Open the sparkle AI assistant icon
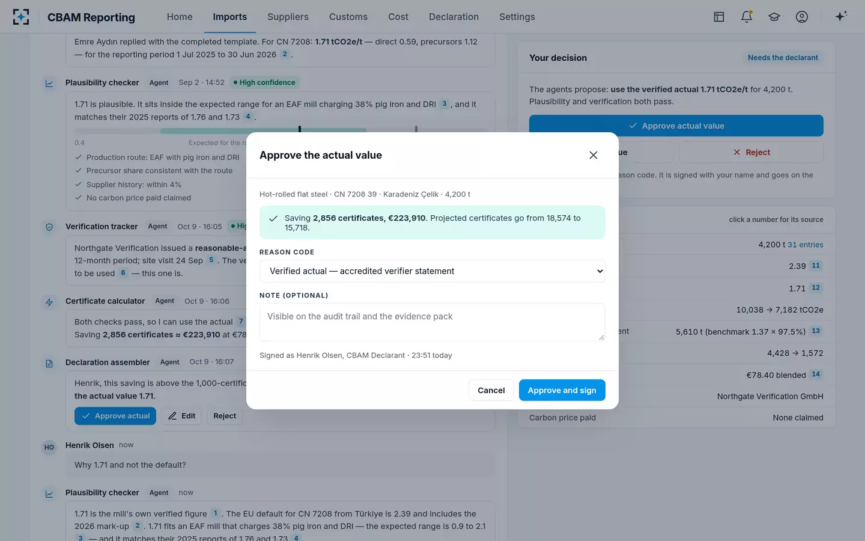Viewport: 865px width, 541px height. 841,16
